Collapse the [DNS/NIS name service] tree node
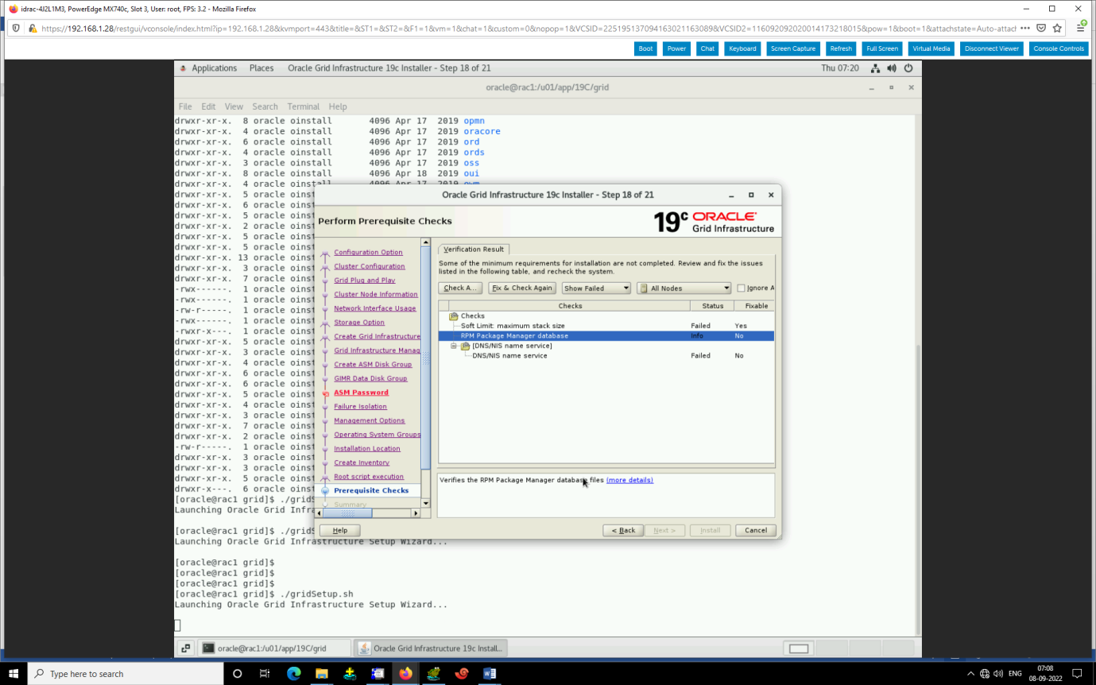Screen dimensions: 1096x685 pyautogui.click(x=454, y=346)
